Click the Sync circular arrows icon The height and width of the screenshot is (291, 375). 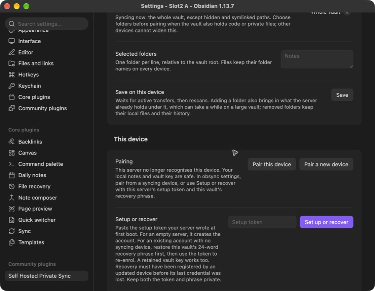(12, 231)
